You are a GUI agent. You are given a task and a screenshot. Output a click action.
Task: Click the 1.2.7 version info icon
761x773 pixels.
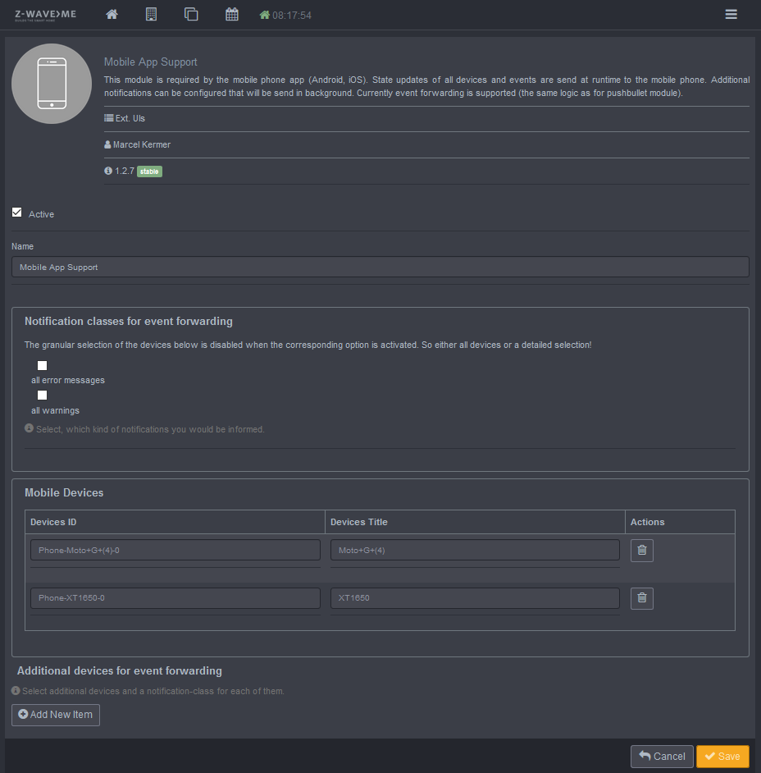[108, 171]
